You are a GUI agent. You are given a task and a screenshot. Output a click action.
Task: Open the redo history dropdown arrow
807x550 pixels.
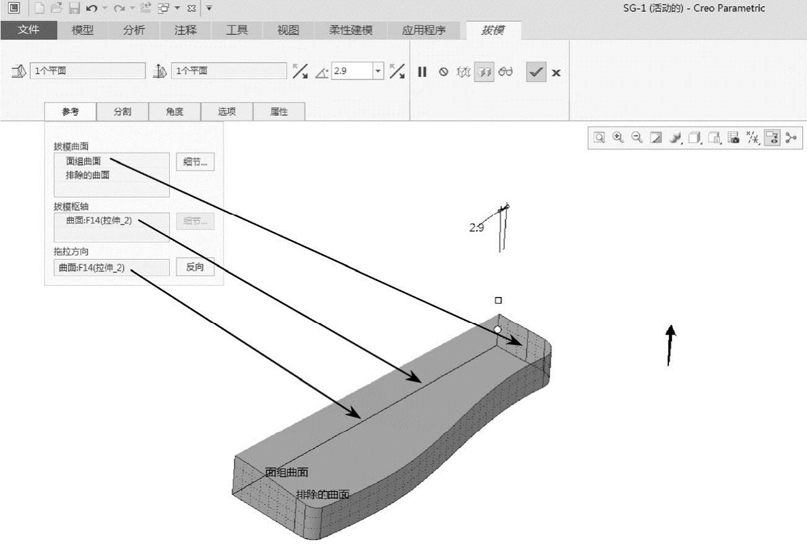click(131, 9)
